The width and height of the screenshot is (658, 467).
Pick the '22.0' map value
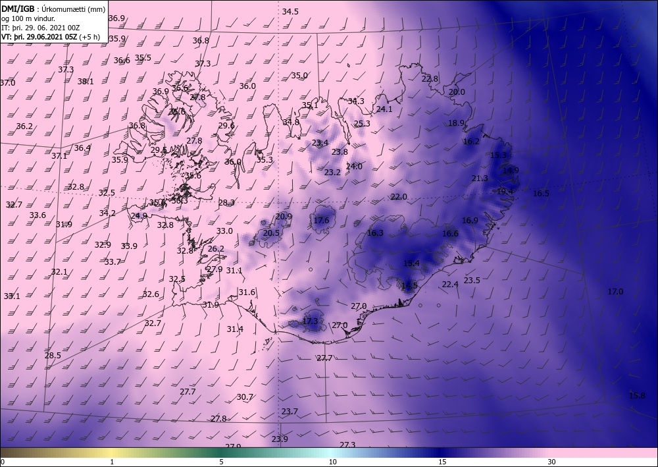(399, 196)
